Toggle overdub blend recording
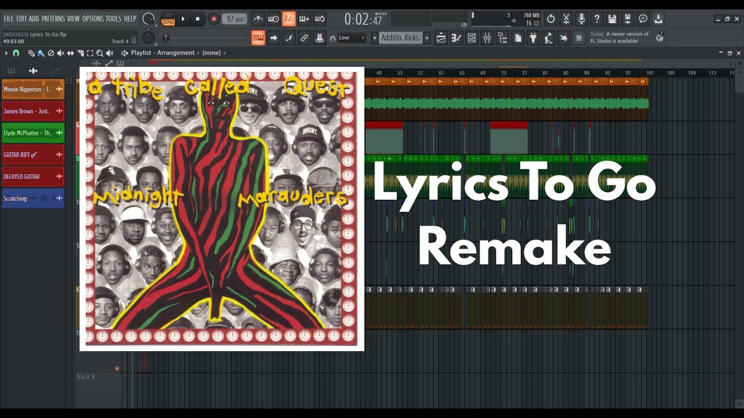 pyautogui.click(x=304, y=19)
